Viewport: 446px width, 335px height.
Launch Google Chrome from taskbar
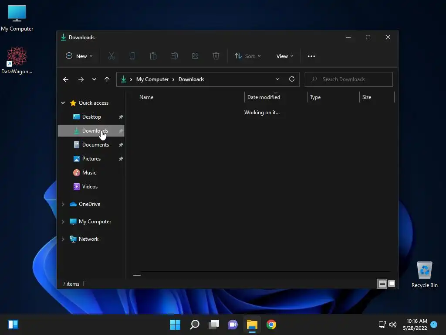click(x=271, y=325)
